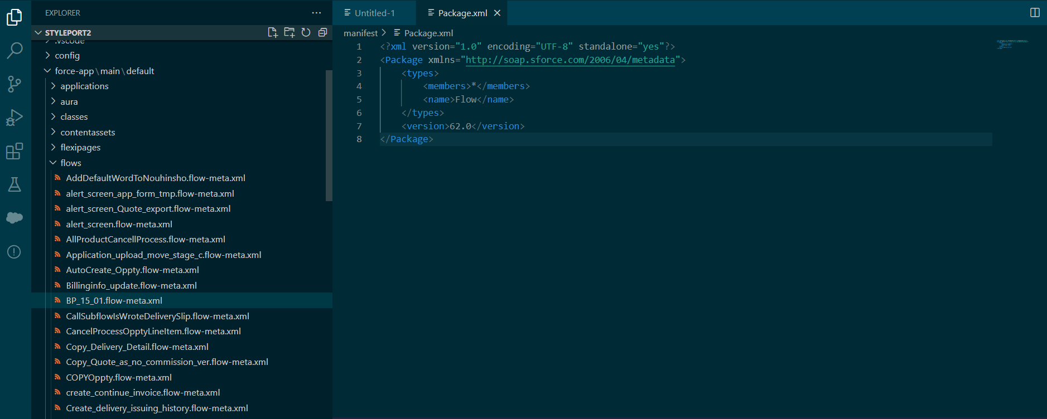Image resolution: width=1047 pixels, height=419 pixels.
Task: Switch to the Untitled-1 tab
Action: [374, 13]
